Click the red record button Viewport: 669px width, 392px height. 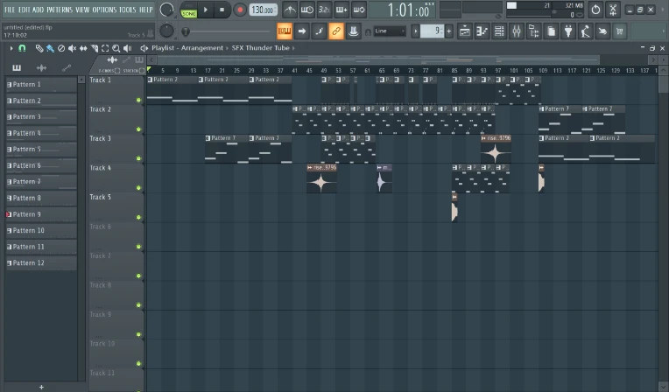240,10
